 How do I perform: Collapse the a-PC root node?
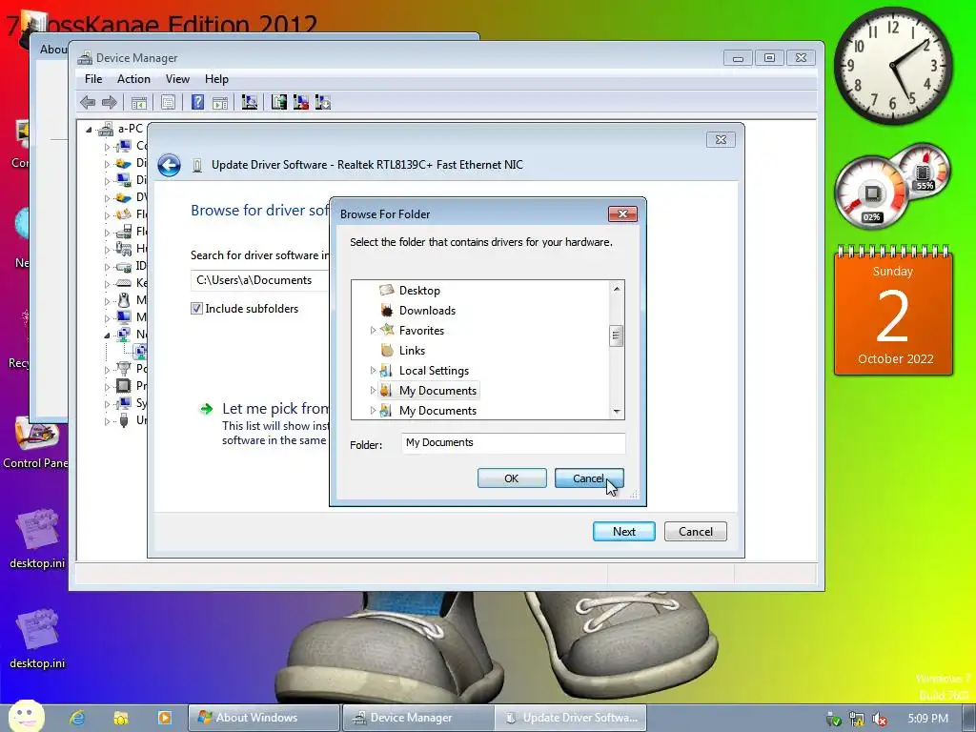(89, 130)
